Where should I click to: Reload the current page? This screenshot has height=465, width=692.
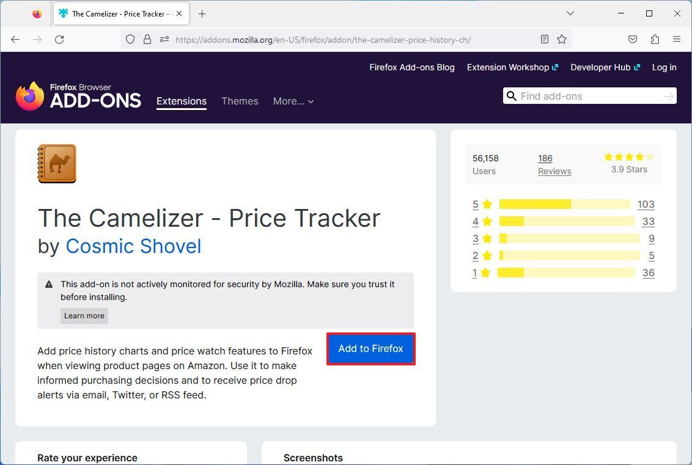pos(59,39)
